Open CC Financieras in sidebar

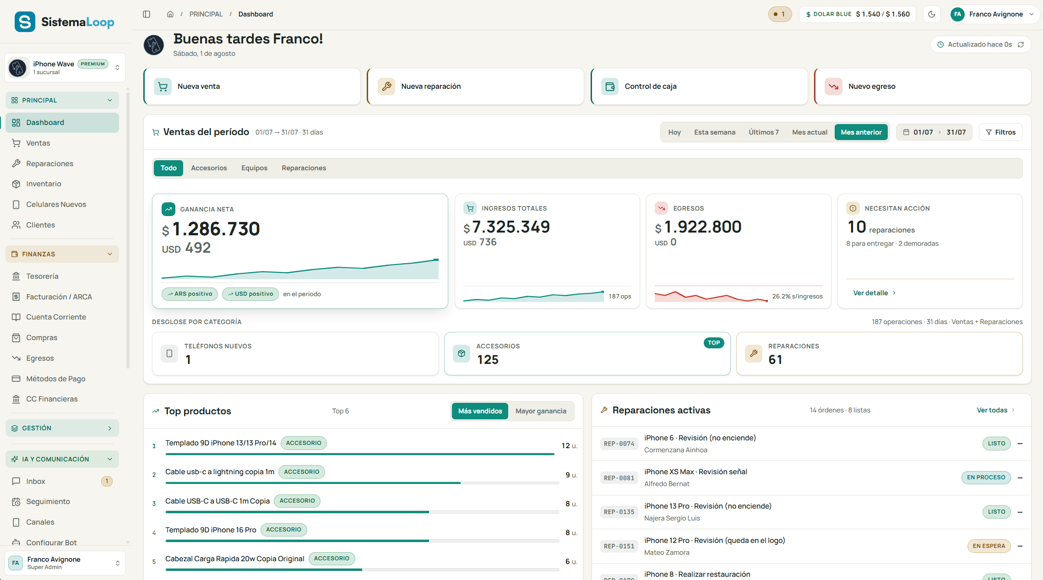tap(62, 399)
